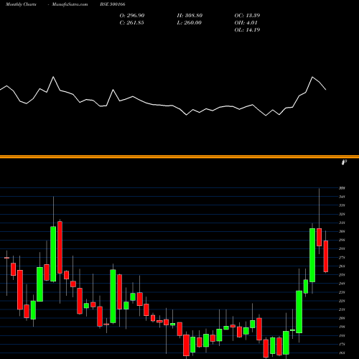The width and height of the screenshot is (359, 359).
Task: Click the tall green candle before the last two red candles
Action: (x=312, y=255)
